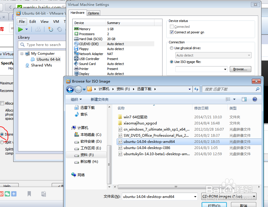Open the recent locations dropdown near back button

tap(84, 89)
